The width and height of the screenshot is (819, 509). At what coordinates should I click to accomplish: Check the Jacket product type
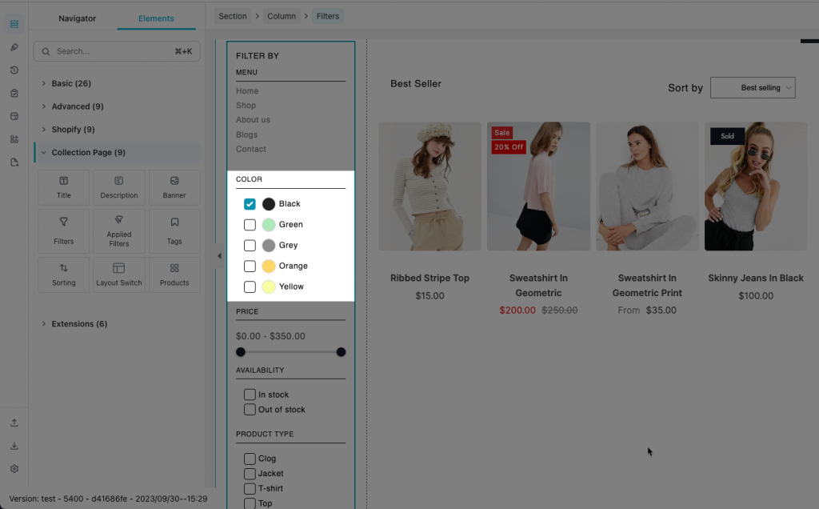click(250, 474)
